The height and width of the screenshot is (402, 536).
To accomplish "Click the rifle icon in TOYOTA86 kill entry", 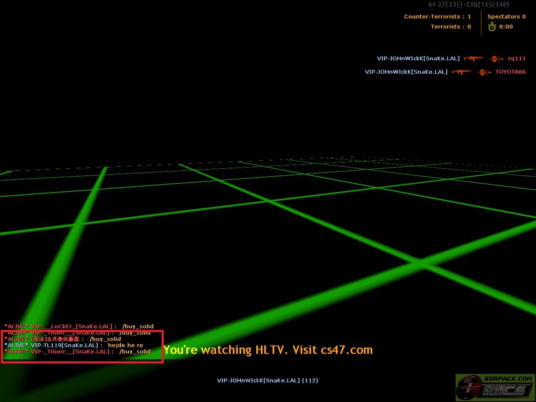I will [461, 72].
